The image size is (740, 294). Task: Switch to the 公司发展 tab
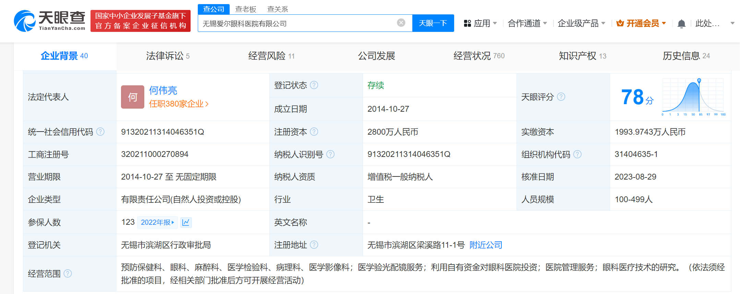(376, 56)
